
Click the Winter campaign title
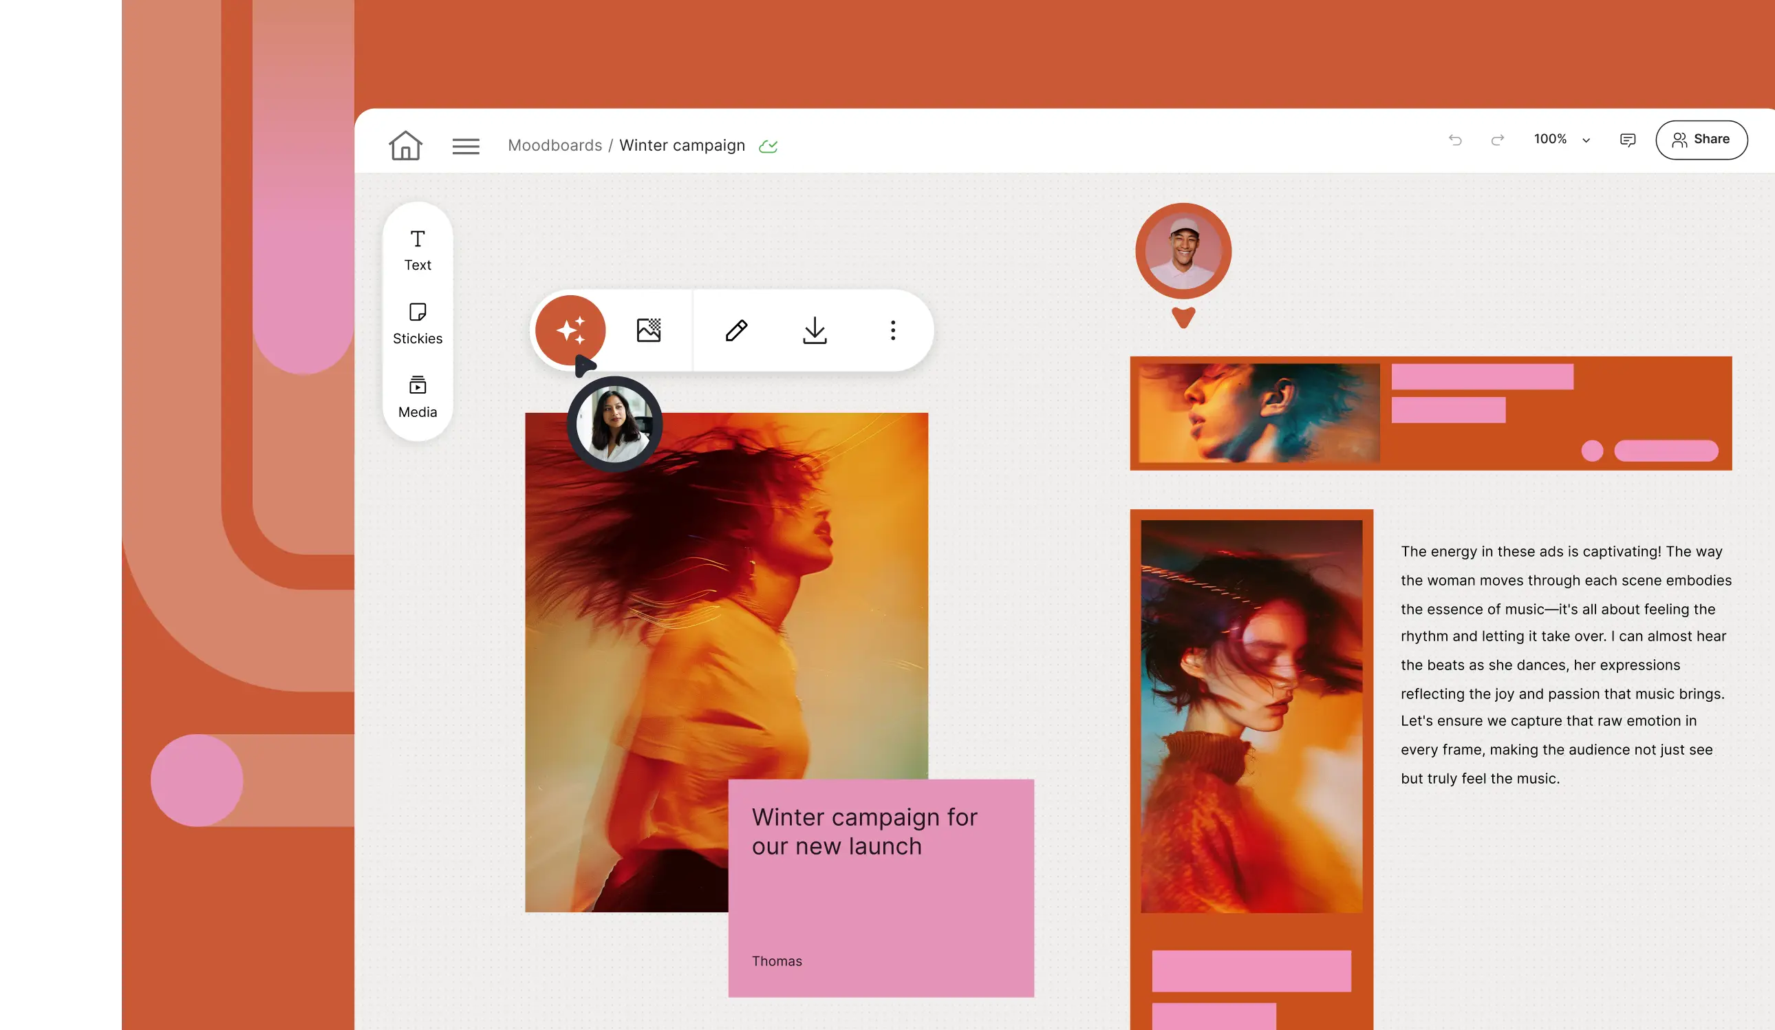click(681, 145)
